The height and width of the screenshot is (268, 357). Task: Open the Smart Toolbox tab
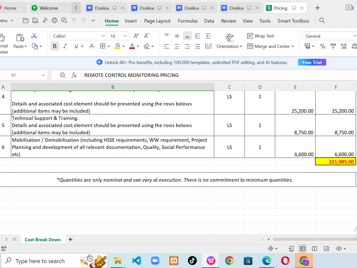coord(293,21)
